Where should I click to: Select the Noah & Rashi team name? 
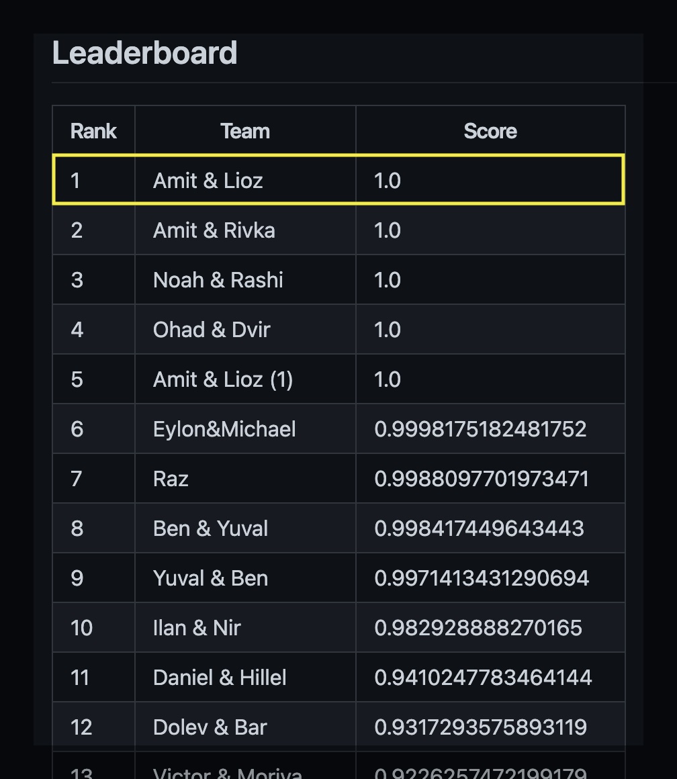click(218, 280)
